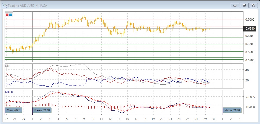Click the blue square button on chart
260x124 pixels.
11,15
